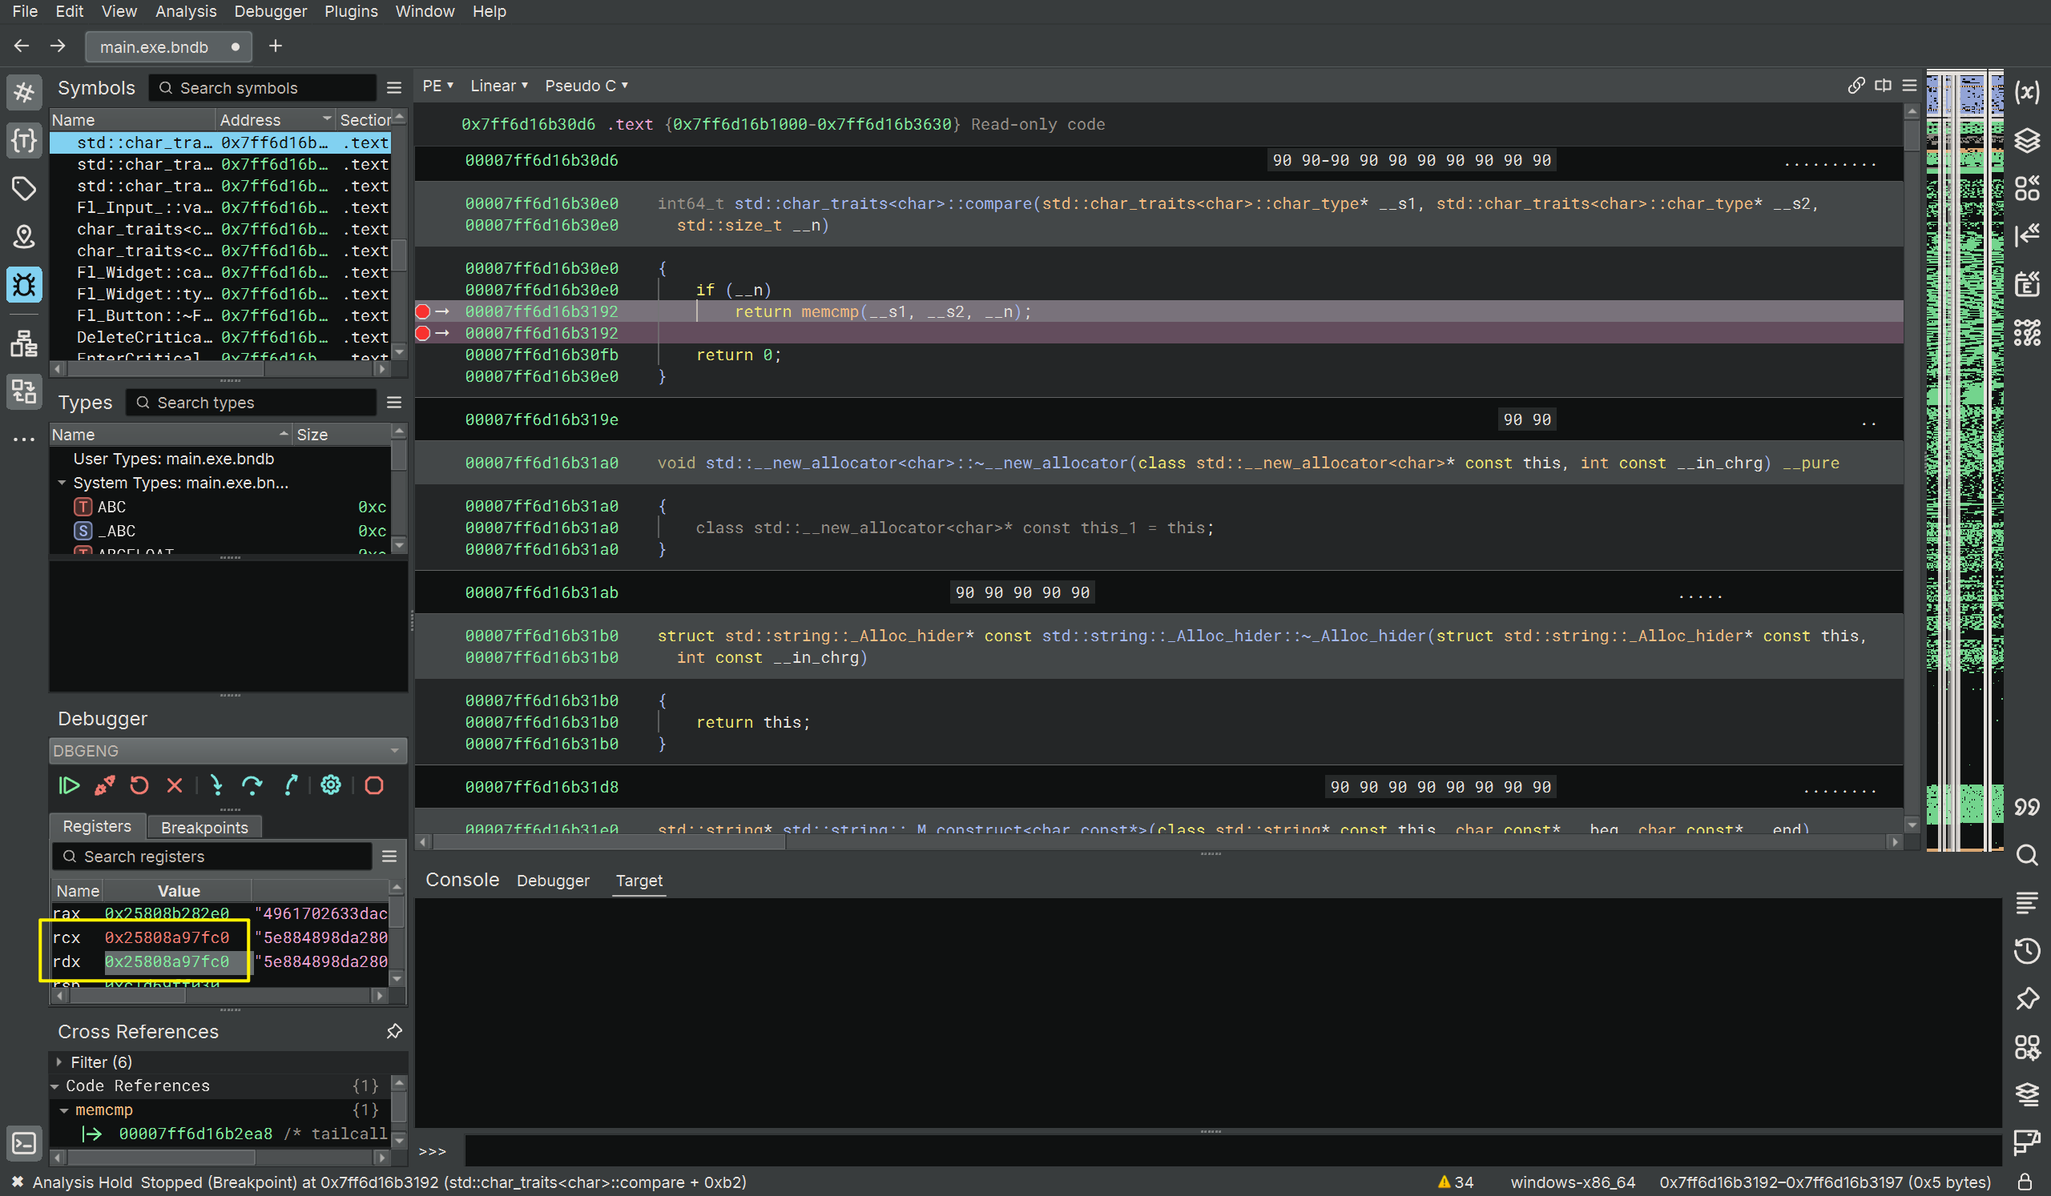
Task: Toggle the breakpoint at return memcmp line
Action: [422, 311]
